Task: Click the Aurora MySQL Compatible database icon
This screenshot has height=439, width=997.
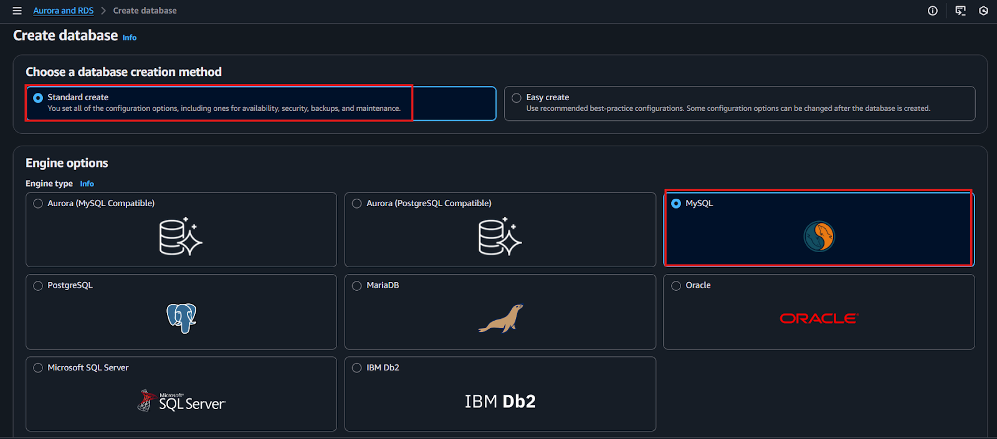Action: tap(181, 237)
